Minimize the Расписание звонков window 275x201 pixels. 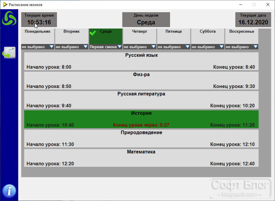tap(241, 5)
